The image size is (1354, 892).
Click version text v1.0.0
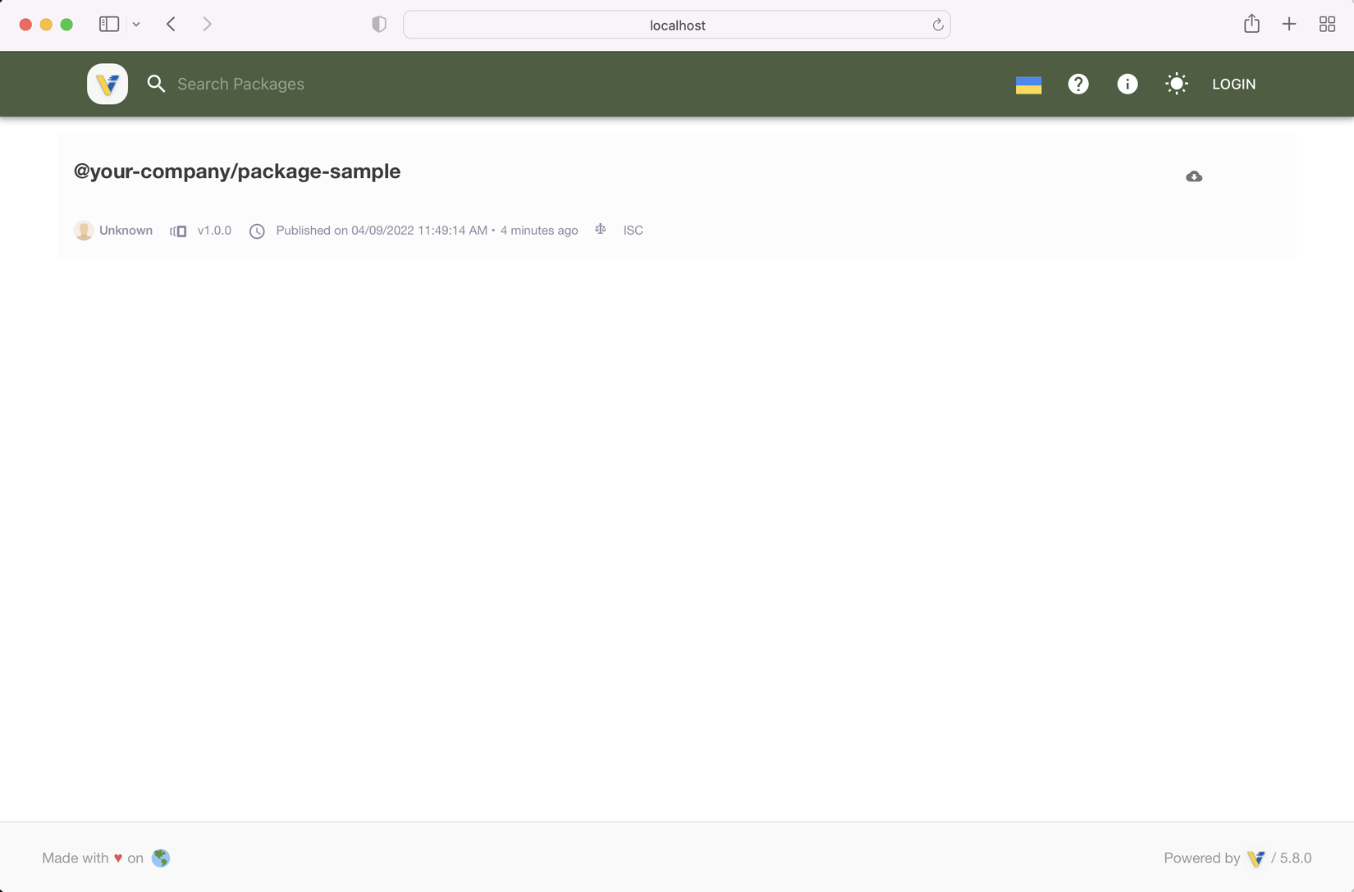(x=214, y=231)
